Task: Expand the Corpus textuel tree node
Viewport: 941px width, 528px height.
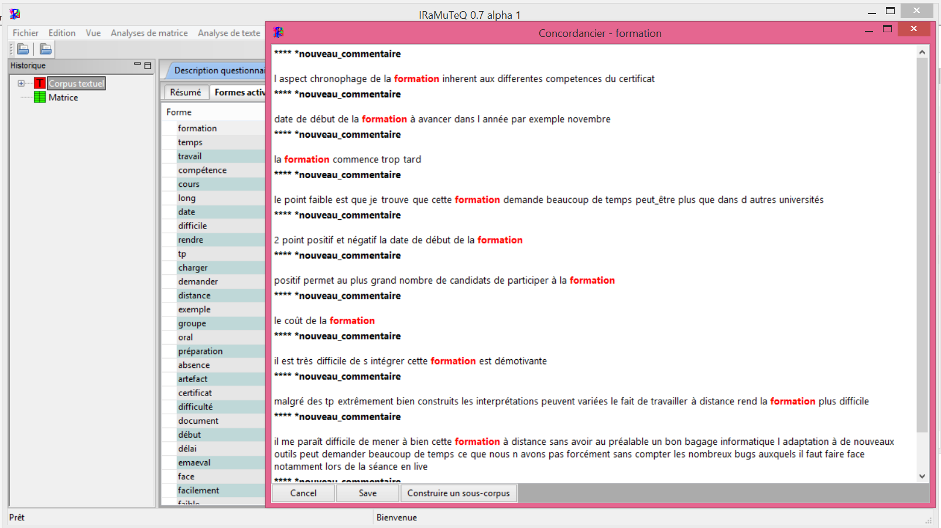Action: pyautogui.click(x=21, y=83)
